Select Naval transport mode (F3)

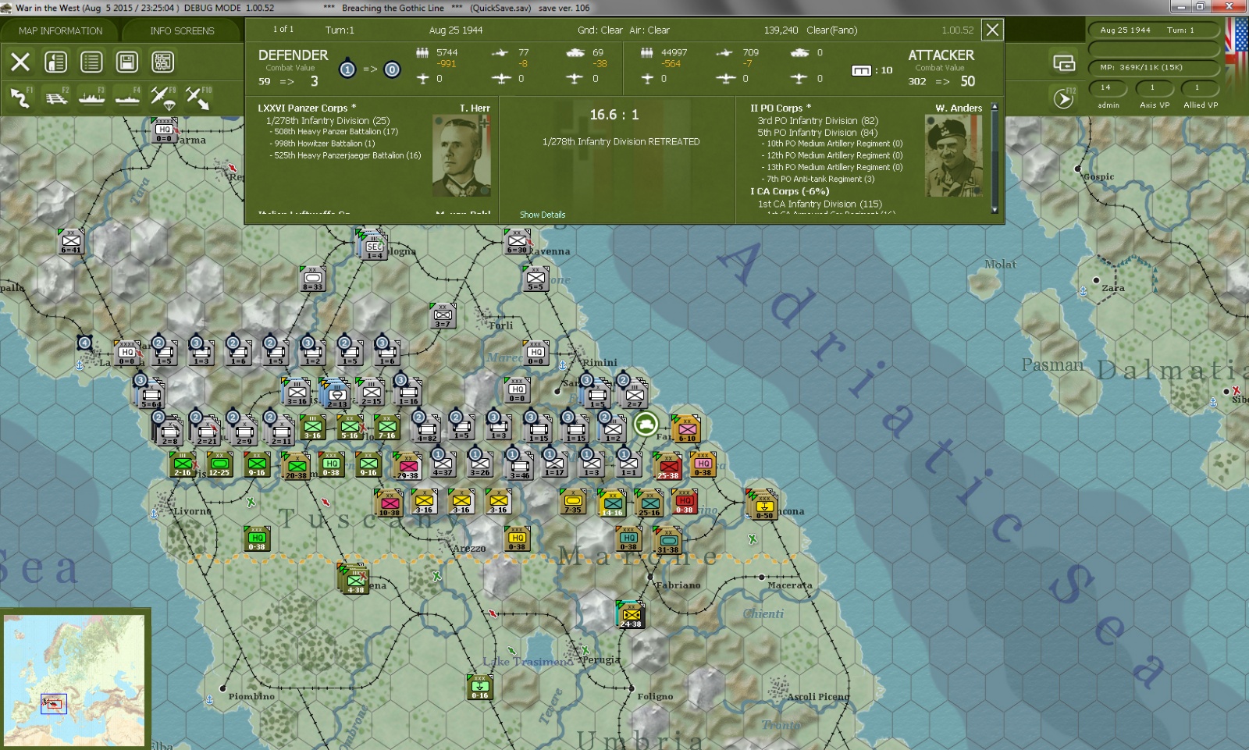click(x=91, y=98)
